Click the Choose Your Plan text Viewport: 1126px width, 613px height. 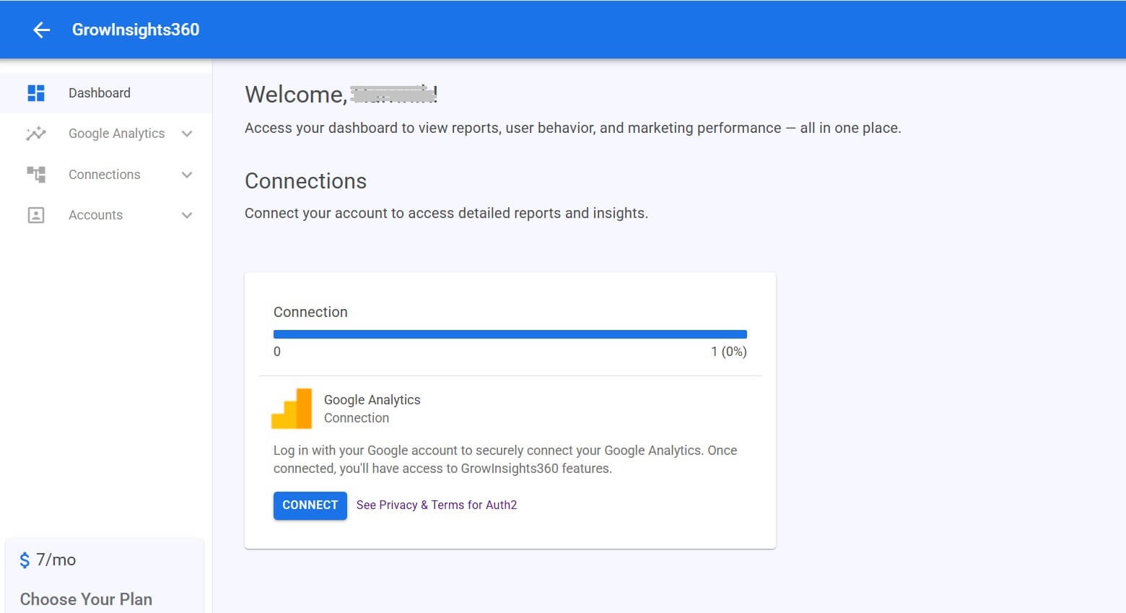pos(86,599)
